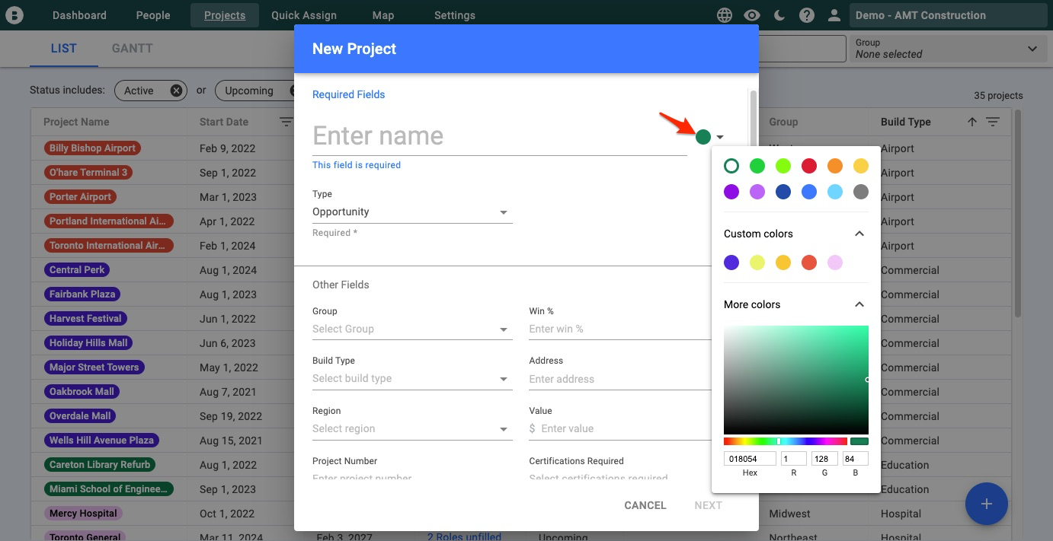Image resolution: width=1053 pixels, height=541 pixels.
Task: Click the Enter name project field
Action: click(500, 136)
